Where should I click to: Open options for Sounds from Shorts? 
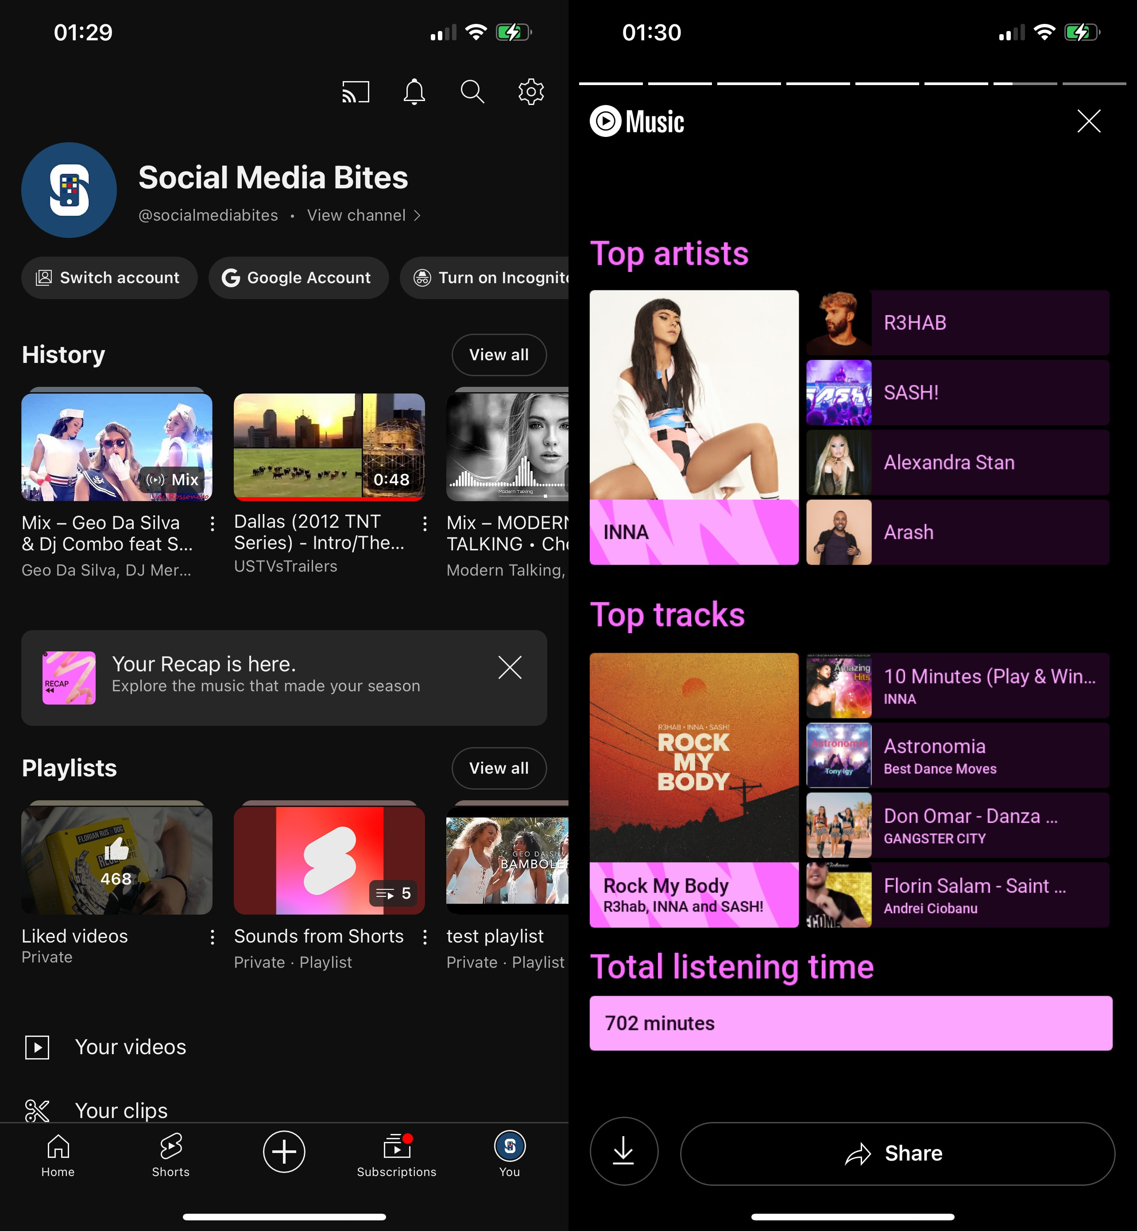(425, 937)
